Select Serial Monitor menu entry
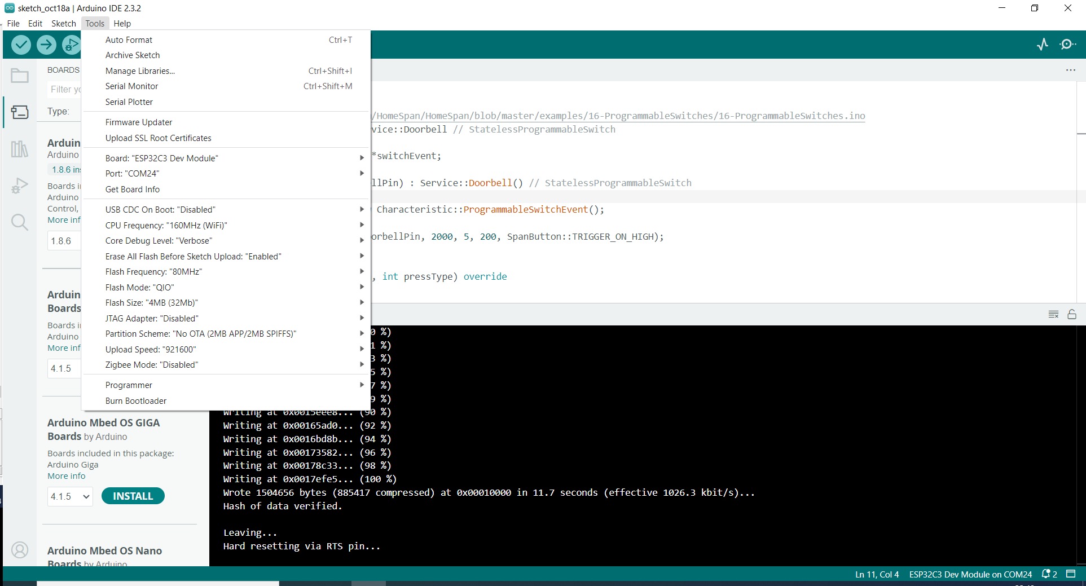The width and height of the screenshot is (1086, 586). 226,86
